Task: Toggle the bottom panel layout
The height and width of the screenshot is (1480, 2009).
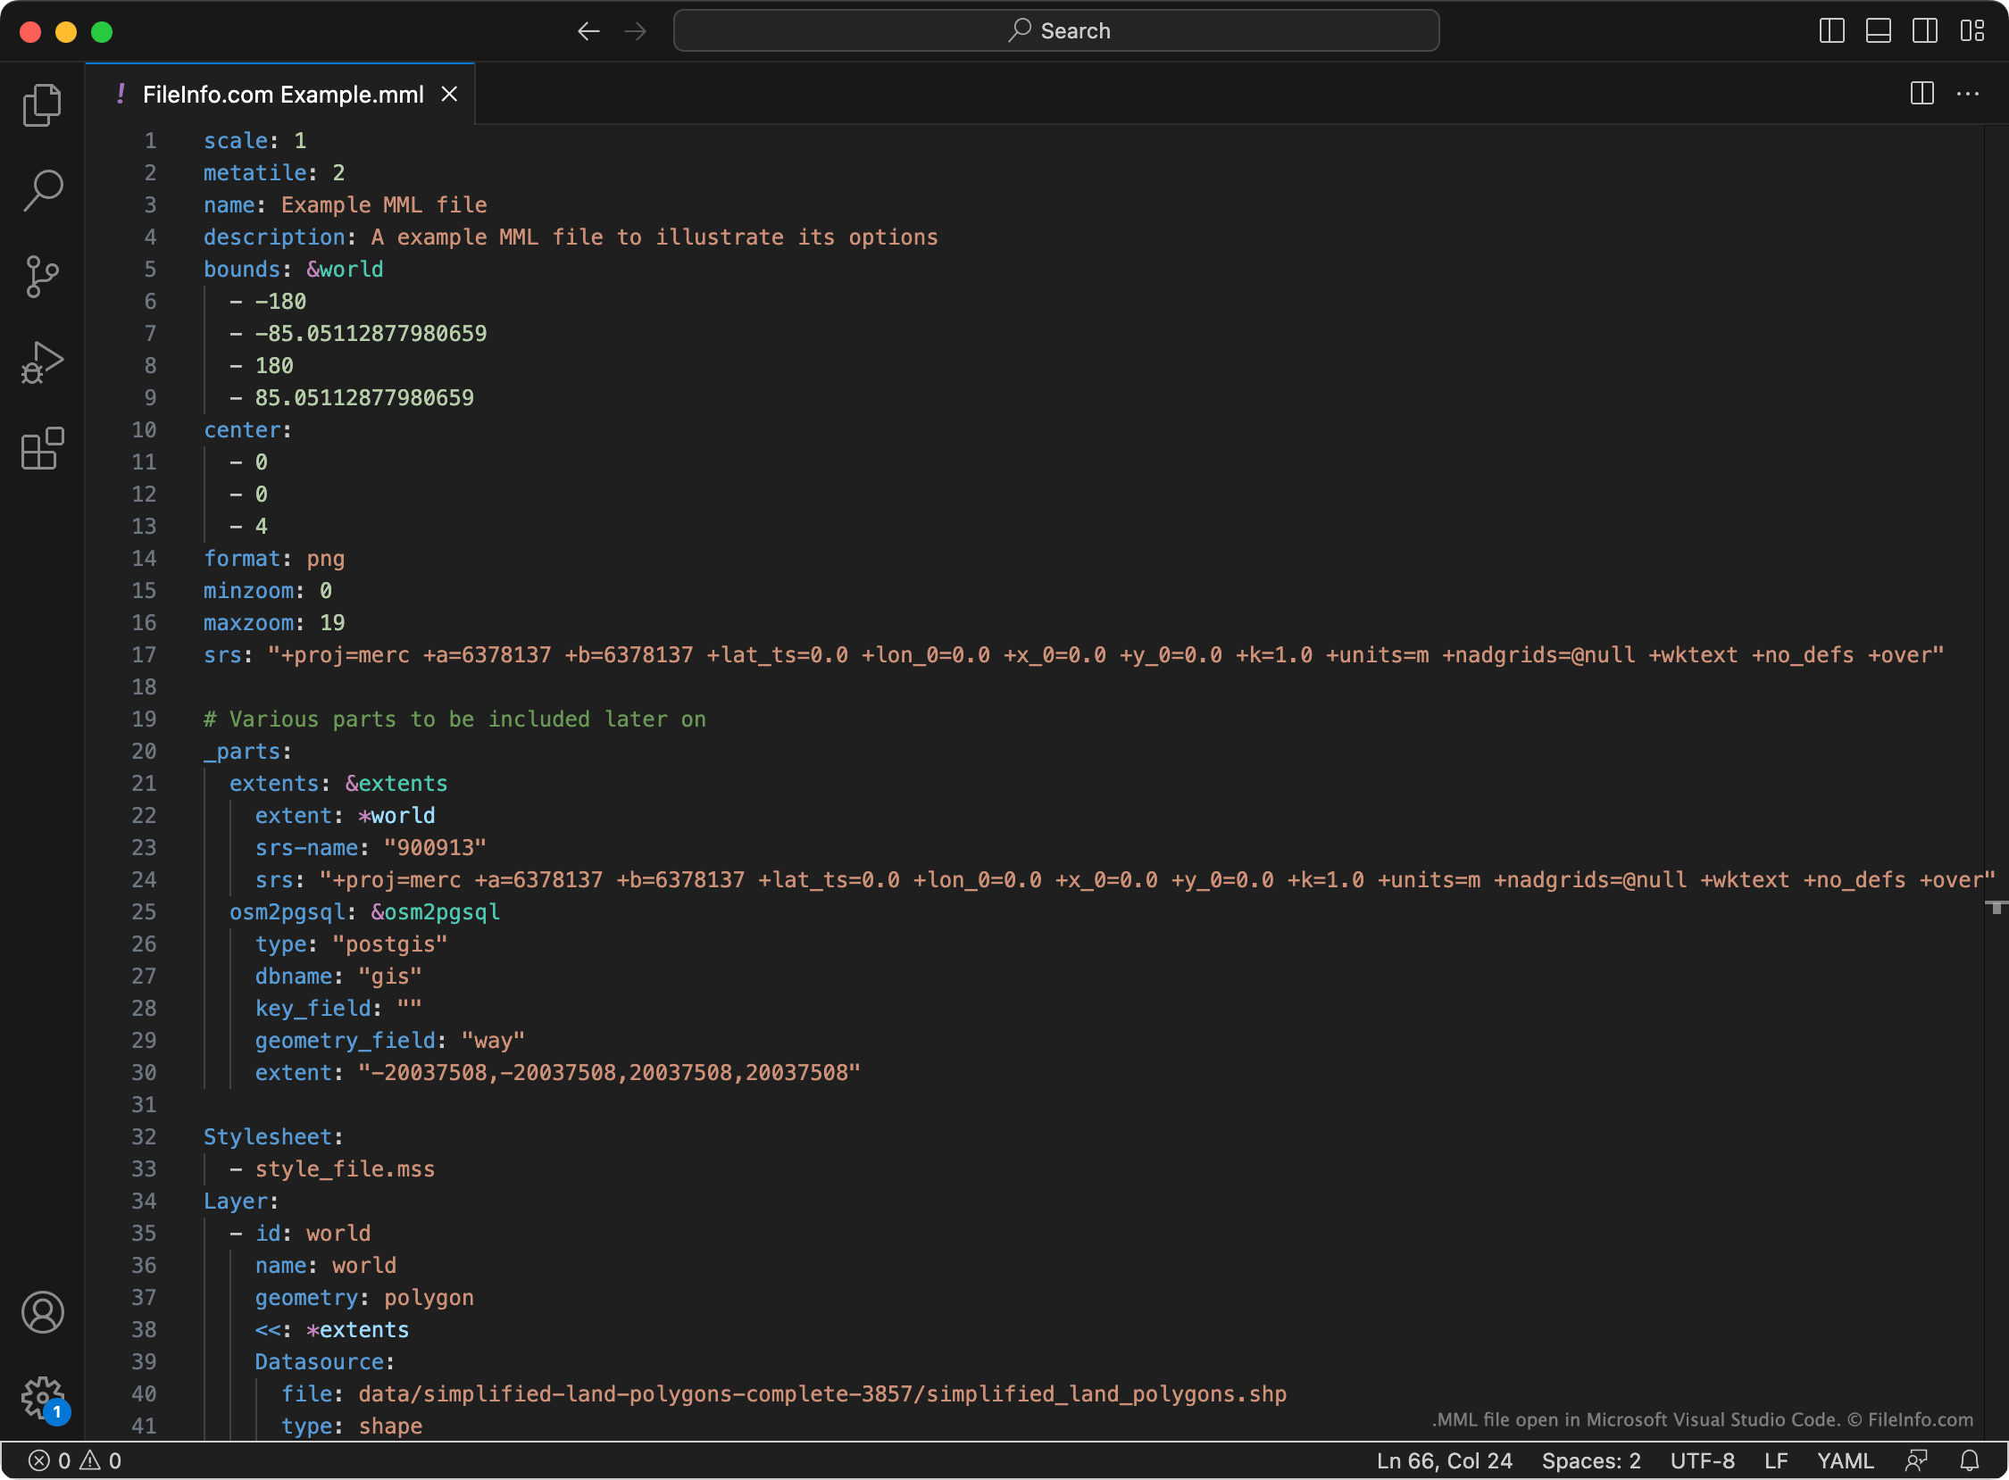Action: pyautogui.click(x=1879, y=31)
